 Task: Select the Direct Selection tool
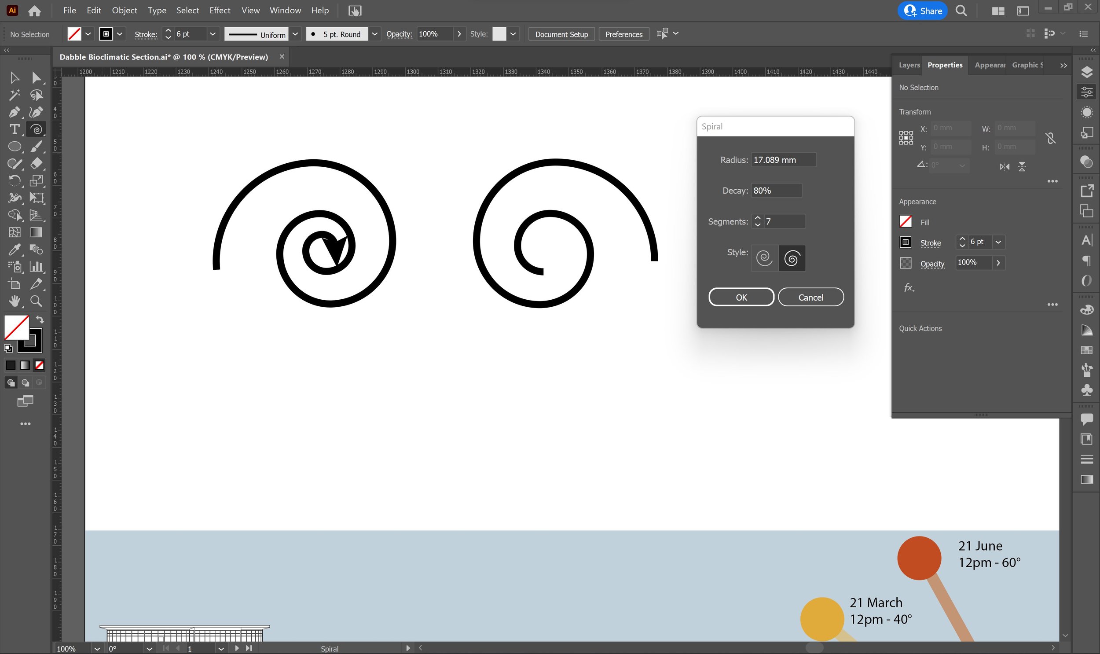coord(37,77)
